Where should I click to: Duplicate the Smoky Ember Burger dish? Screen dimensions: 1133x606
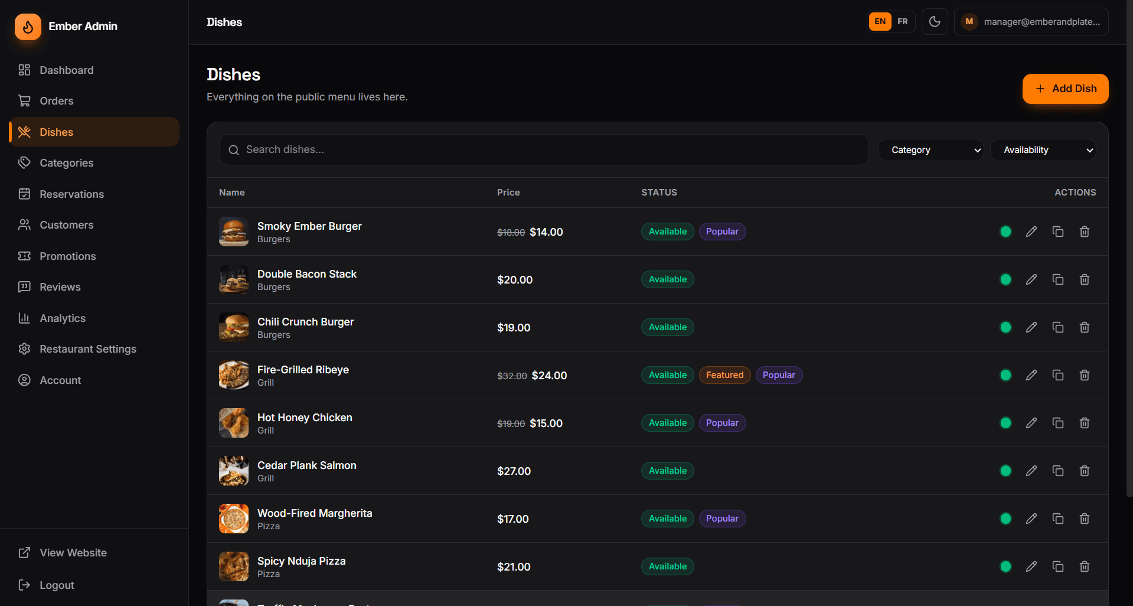click(x=1058, y=232)
